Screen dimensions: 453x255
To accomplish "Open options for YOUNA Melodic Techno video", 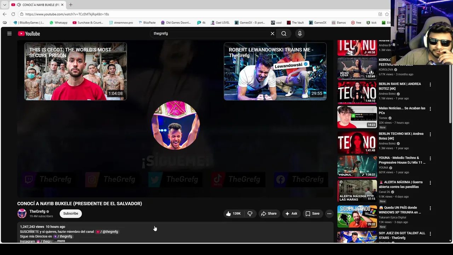I will (x=430, y=159).
